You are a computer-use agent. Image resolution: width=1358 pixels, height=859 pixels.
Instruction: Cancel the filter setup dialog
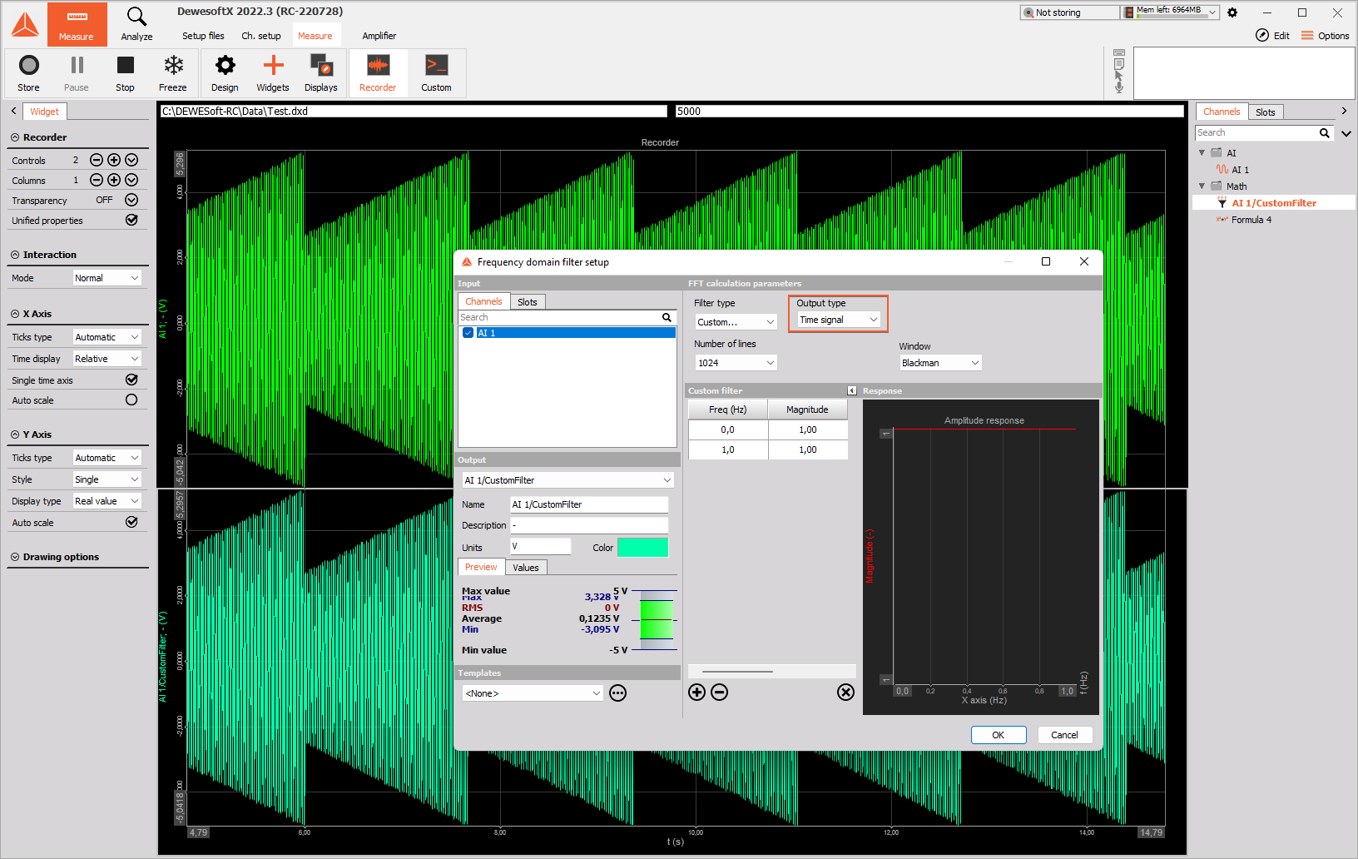(1065, 735)
